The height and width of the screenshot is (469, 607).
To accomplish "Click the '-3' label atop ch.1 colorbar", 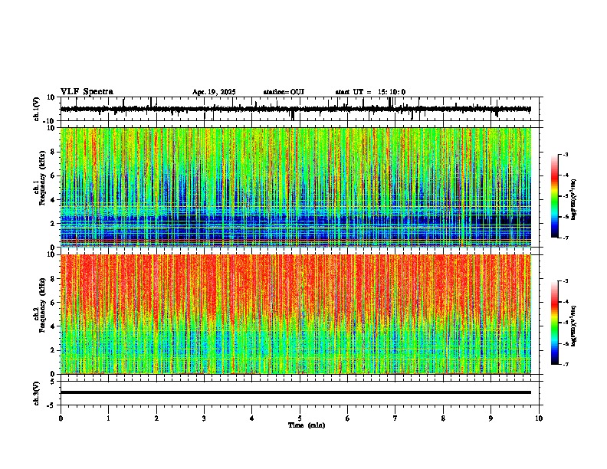I will 565,154.
